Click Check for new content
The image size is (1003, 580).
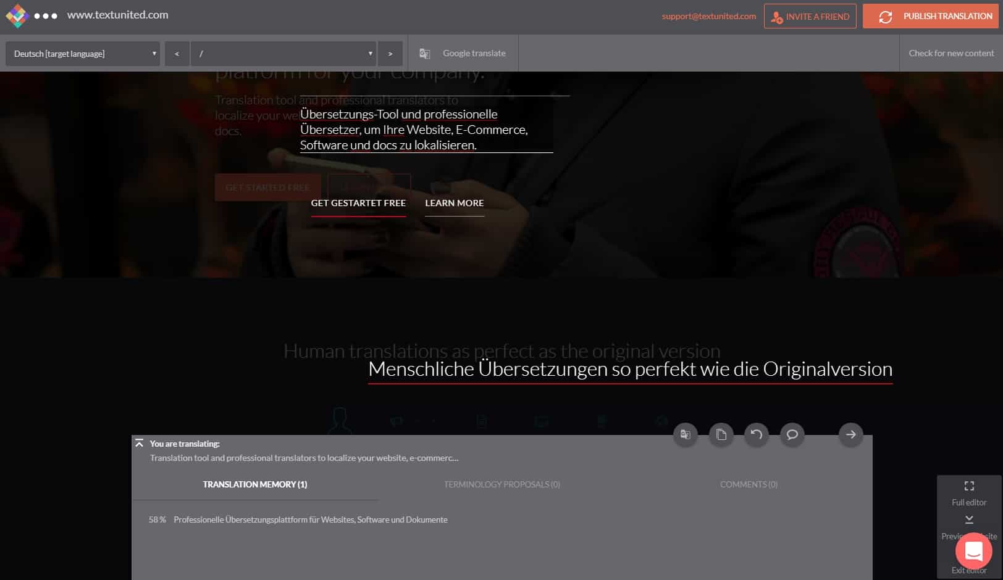951,53
